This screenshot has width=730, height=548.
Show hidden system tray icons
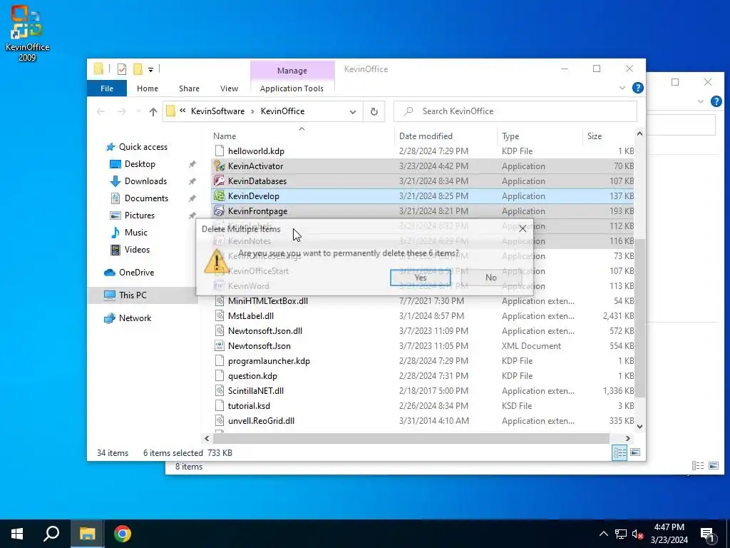pyautogui.click(x=603, y=534)
